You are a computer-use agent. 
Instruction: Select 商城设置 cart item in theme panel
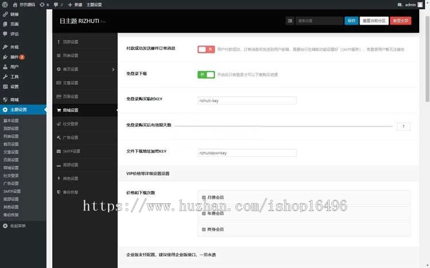pyautogui.click(x=85, y=110)
